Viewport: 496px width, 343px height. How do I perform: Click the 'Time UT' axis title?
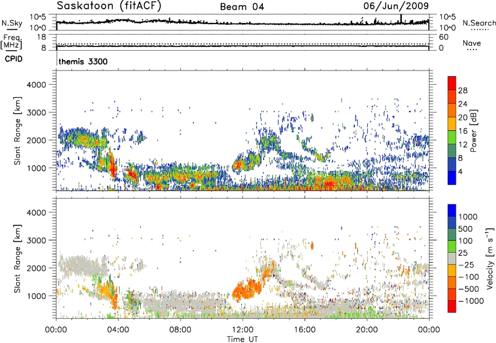click(x=242, y=339)
